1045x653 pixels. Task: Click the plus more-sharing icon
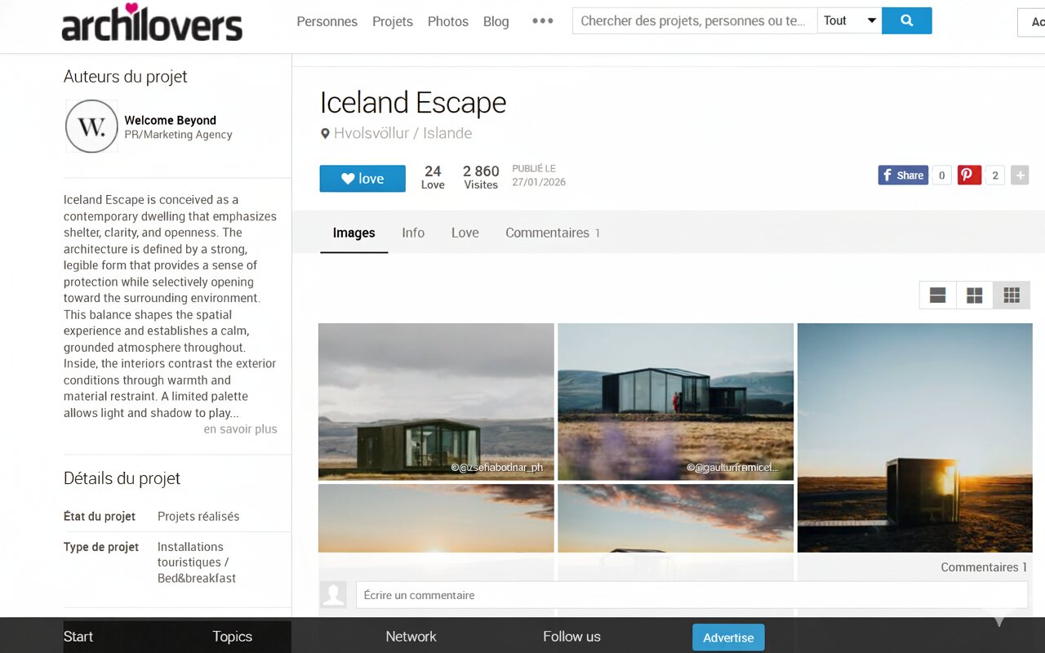pos(1020,175)
